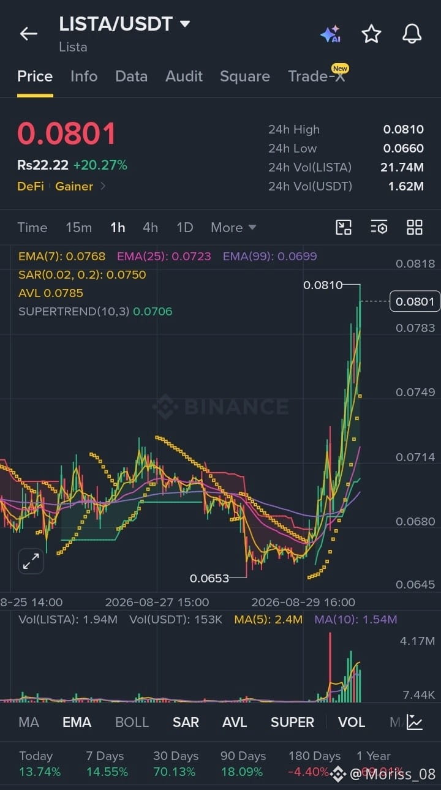The height and width of the screenshot is (790, 441).
Task: Tap the Rs22.22 converted price
Action: [x=43, y=165]
